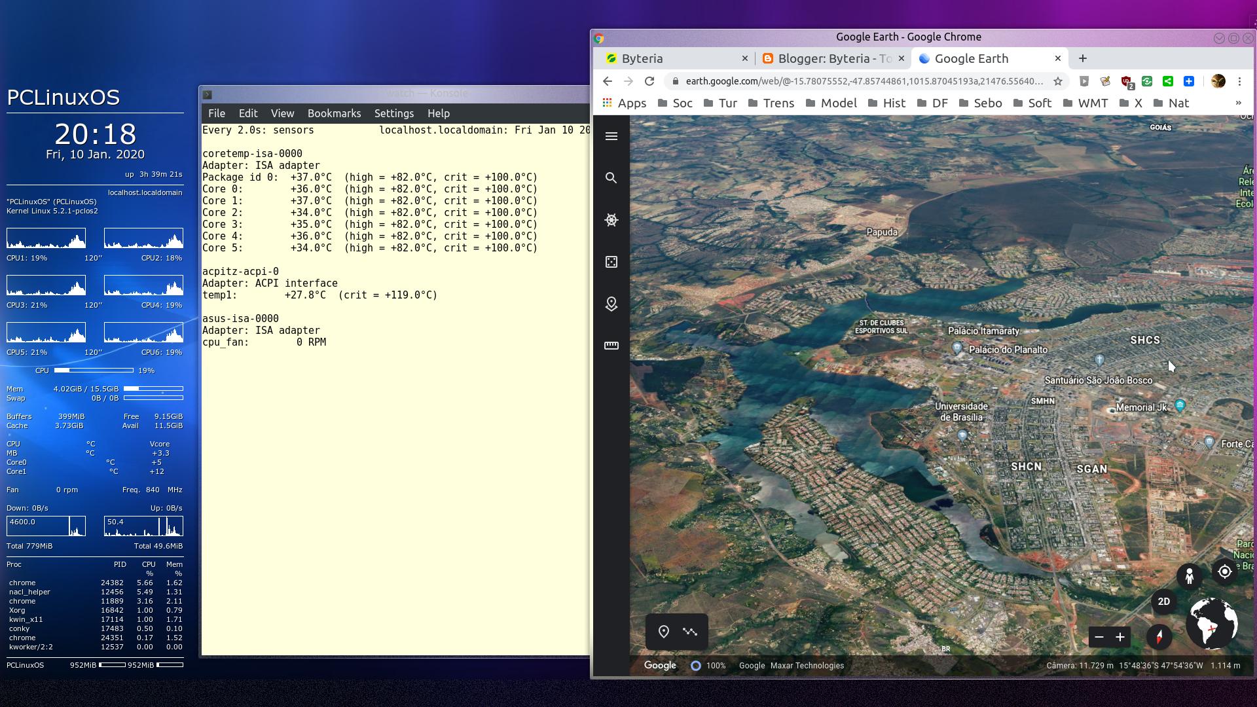Expand the Soc bookmarks folder
This screenshot has height=707, width=1257.
click(x=675, y=103)
